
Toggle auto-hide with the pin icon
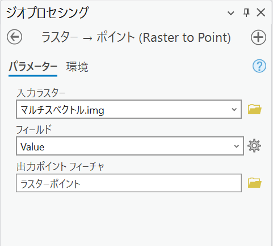pyautogui.click(x=246, y=13)
